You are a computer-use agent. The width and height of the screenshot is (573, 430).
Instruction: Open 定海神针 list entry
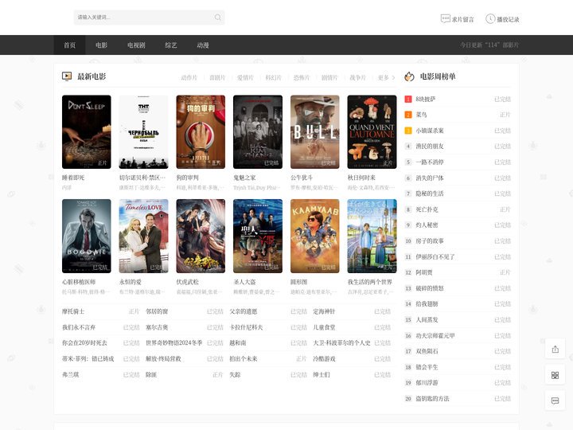point(324,311)
